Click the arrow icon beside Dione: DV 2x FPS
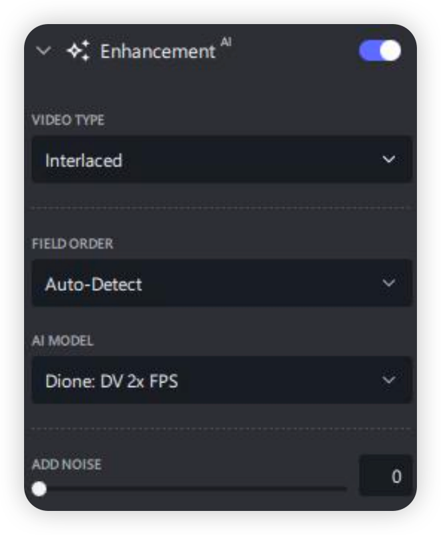This screenshot has height=535, width=441. point(388,380)
